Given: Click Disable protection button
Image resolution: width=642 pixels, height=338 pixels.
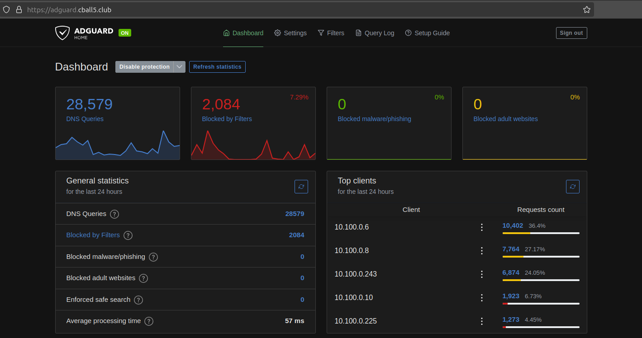Looking at the screenshot, I should click(144, 67).
